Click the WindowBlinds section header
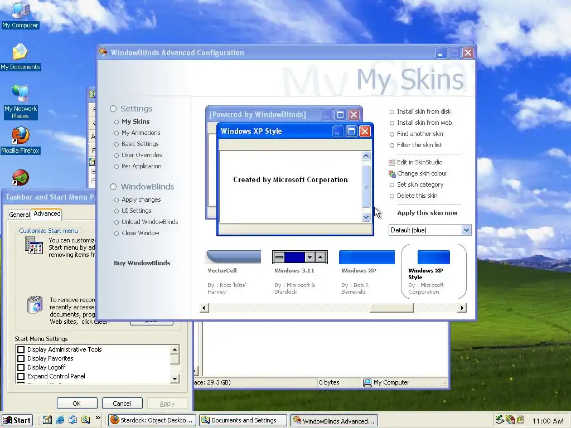Screen dimensions: 571x428 pos(142,187)
